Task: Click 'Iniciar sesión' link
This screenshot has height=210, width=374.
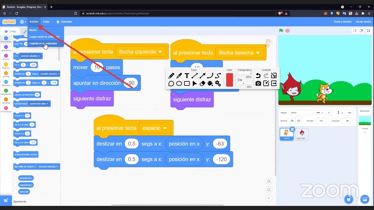Action: click(x=363, y=22)
